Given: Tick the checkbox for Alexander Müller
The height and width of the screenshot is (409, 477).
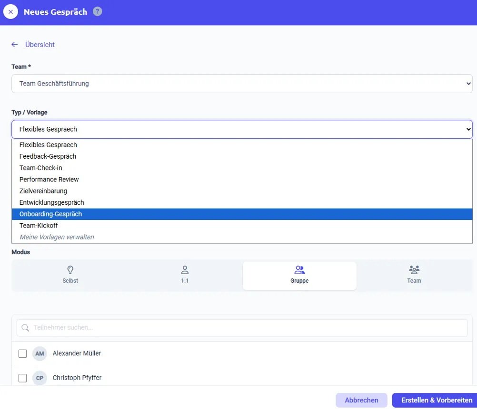Looking at the screenshot, I should (x=22, y=353).
